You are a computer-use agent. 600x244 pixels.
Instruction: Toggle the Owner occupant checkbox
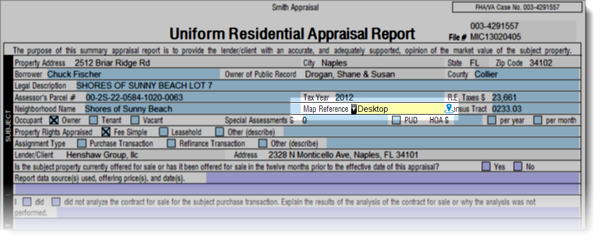pyautogui.click(x=55, y=120)
